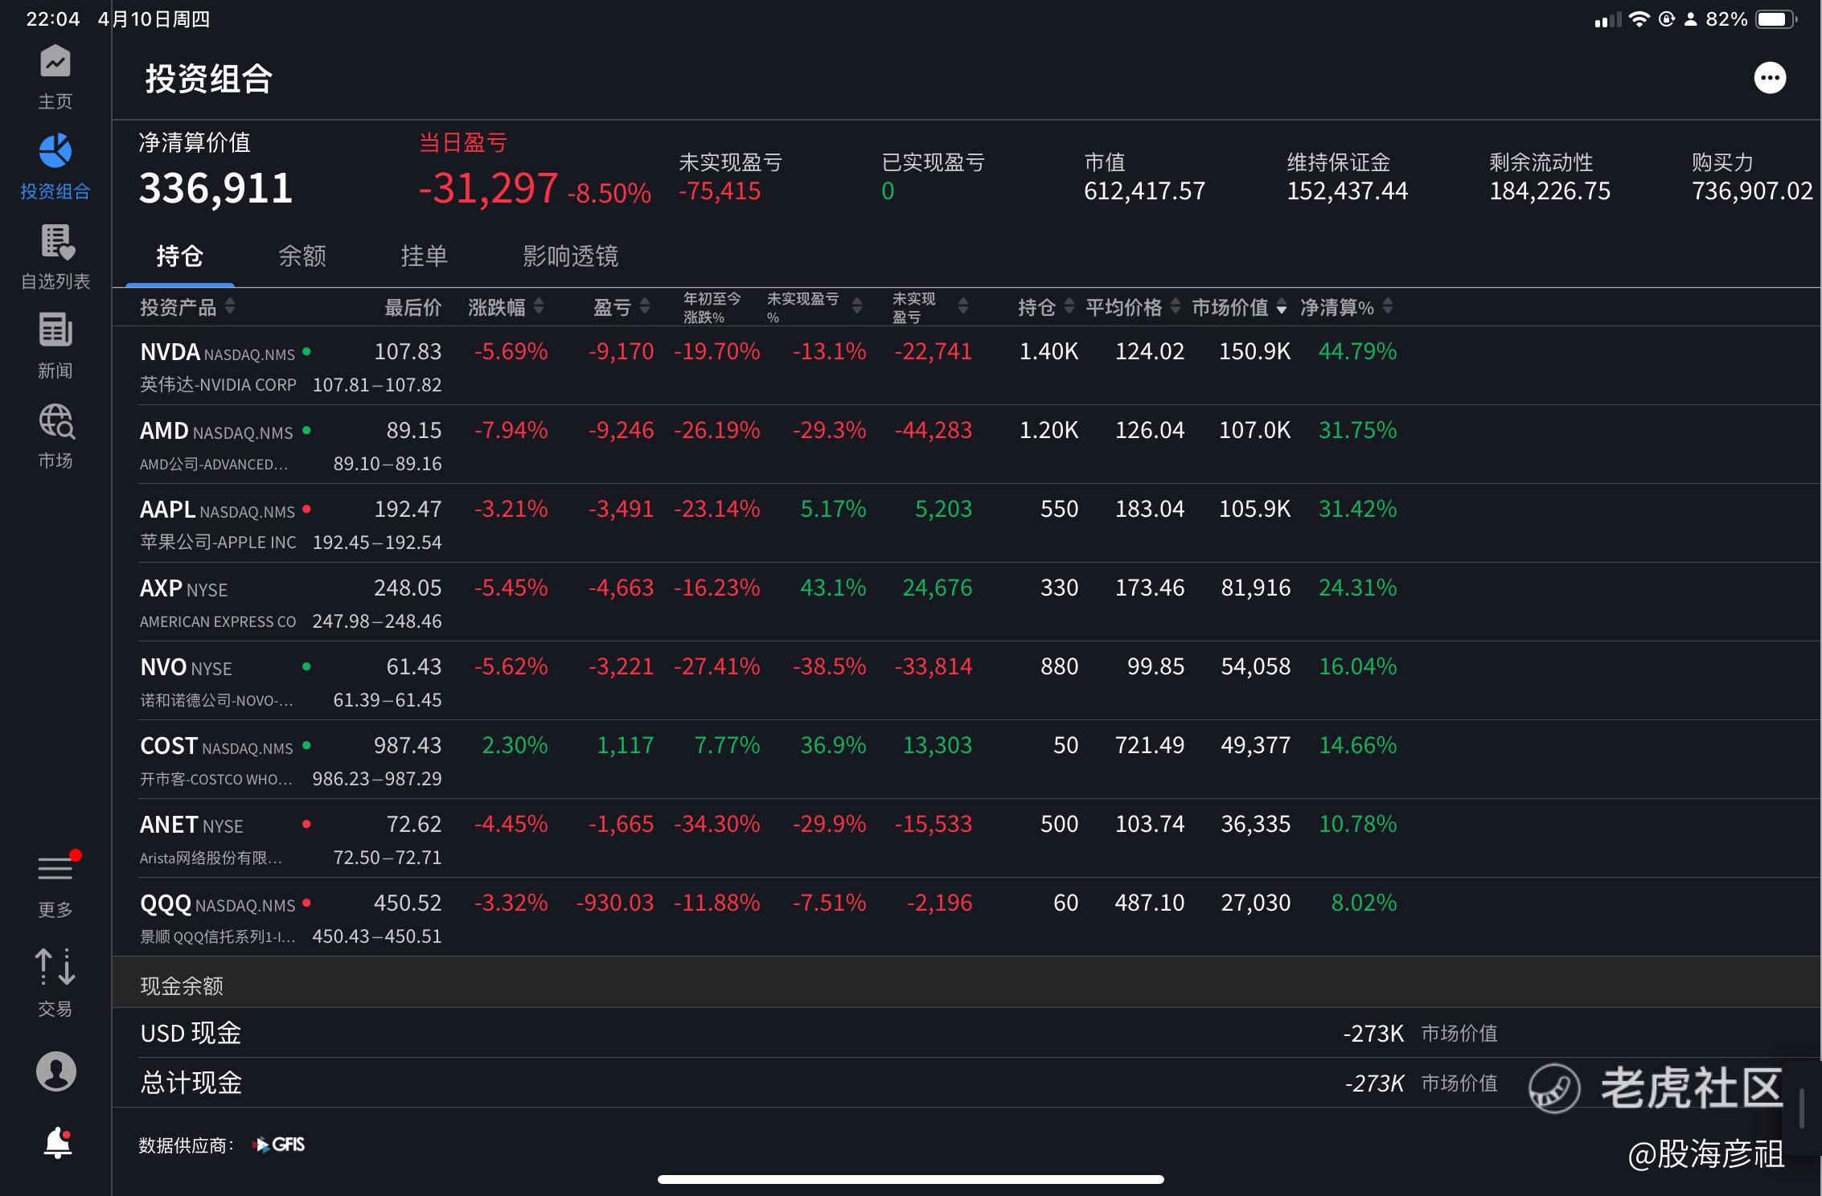Select the Portfolio pie chart icon

click(55, 152)
